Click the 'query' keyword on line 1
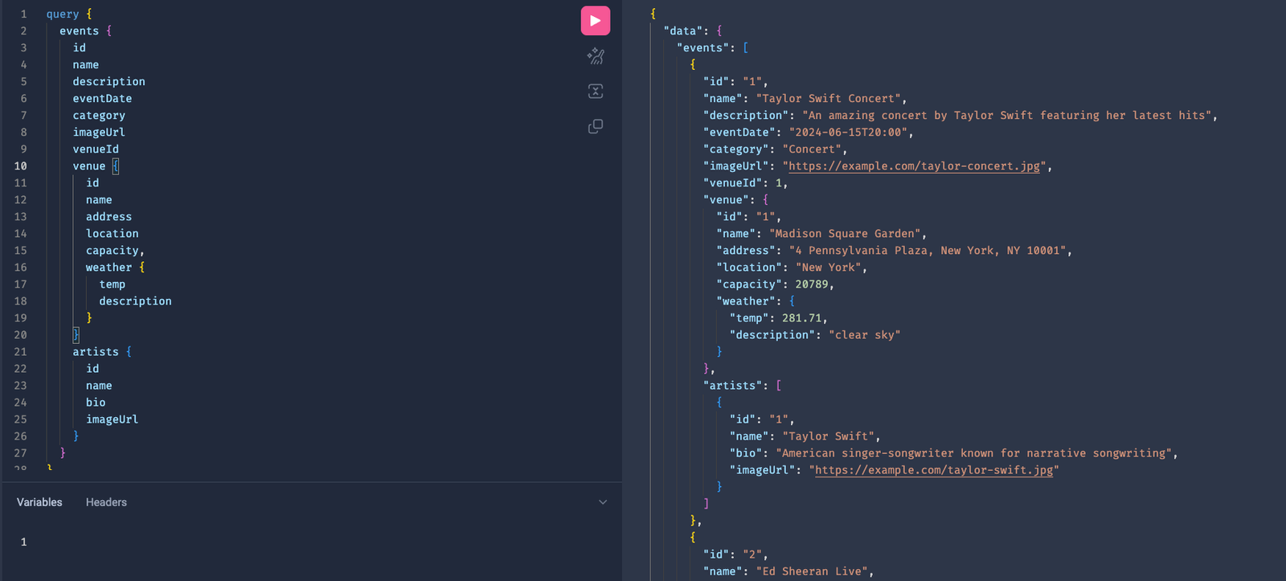1286x581 pixels. (x=63, y=14)
